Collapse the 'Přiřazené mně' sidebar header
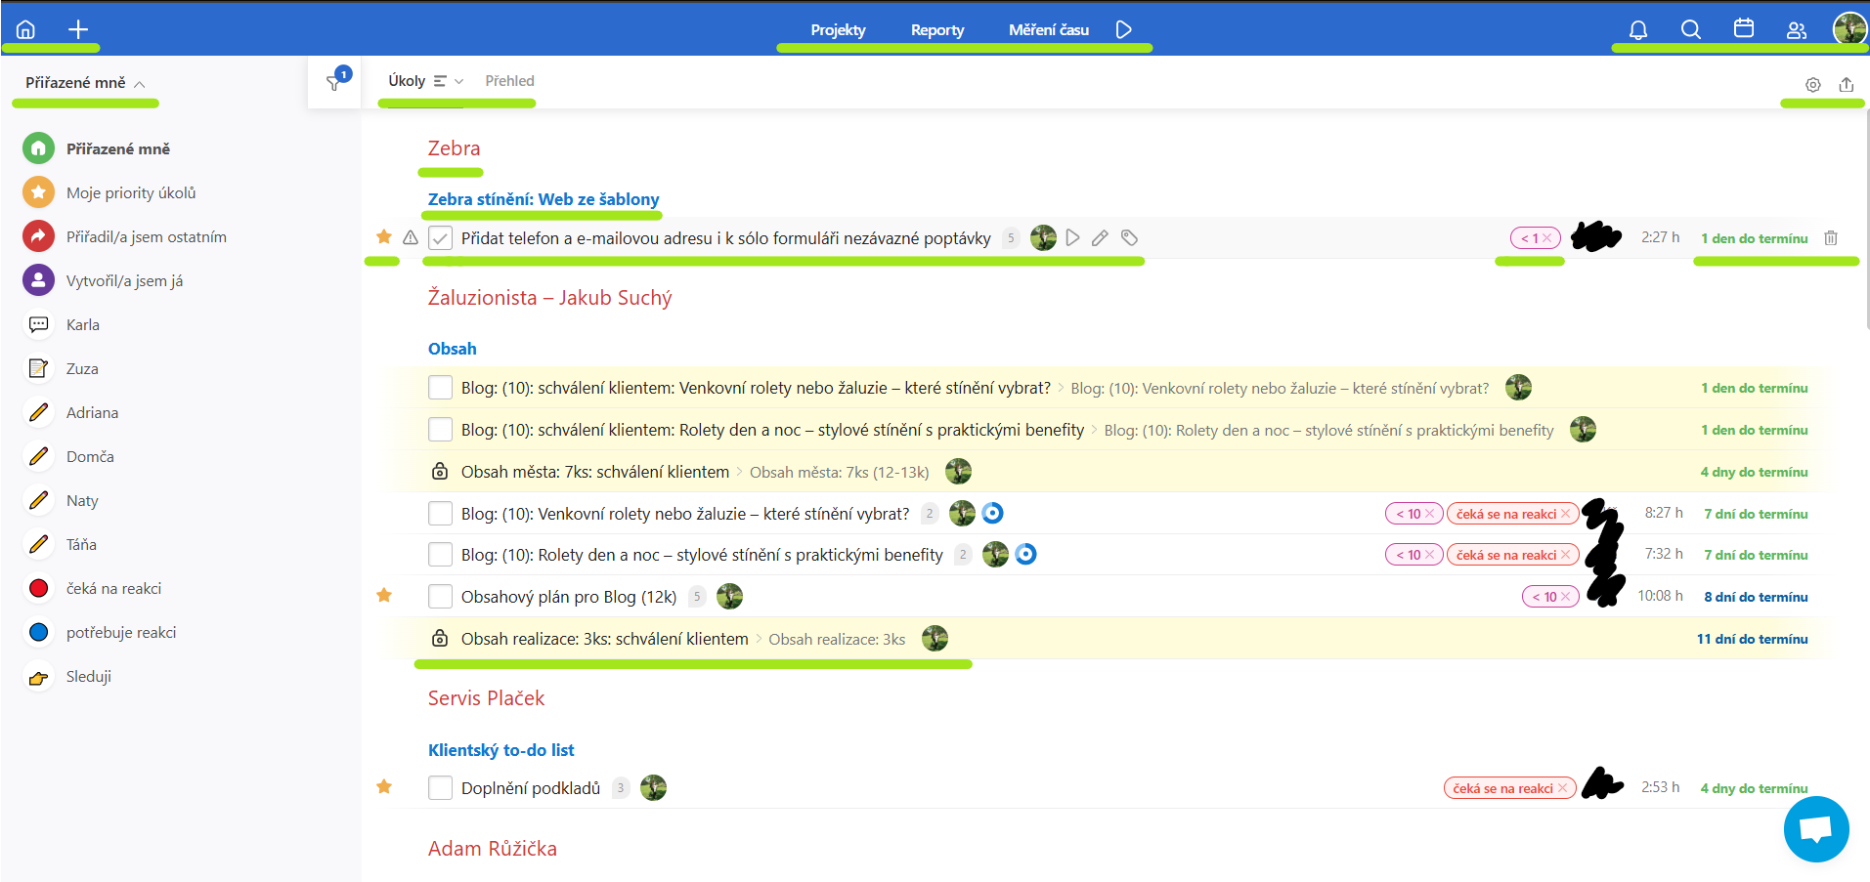 [140, 84]
